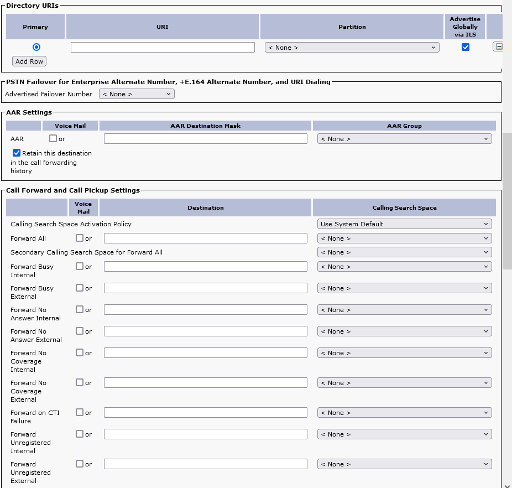
Task: Click Forward Busy Internal destination field
Action: pos(205,267)
